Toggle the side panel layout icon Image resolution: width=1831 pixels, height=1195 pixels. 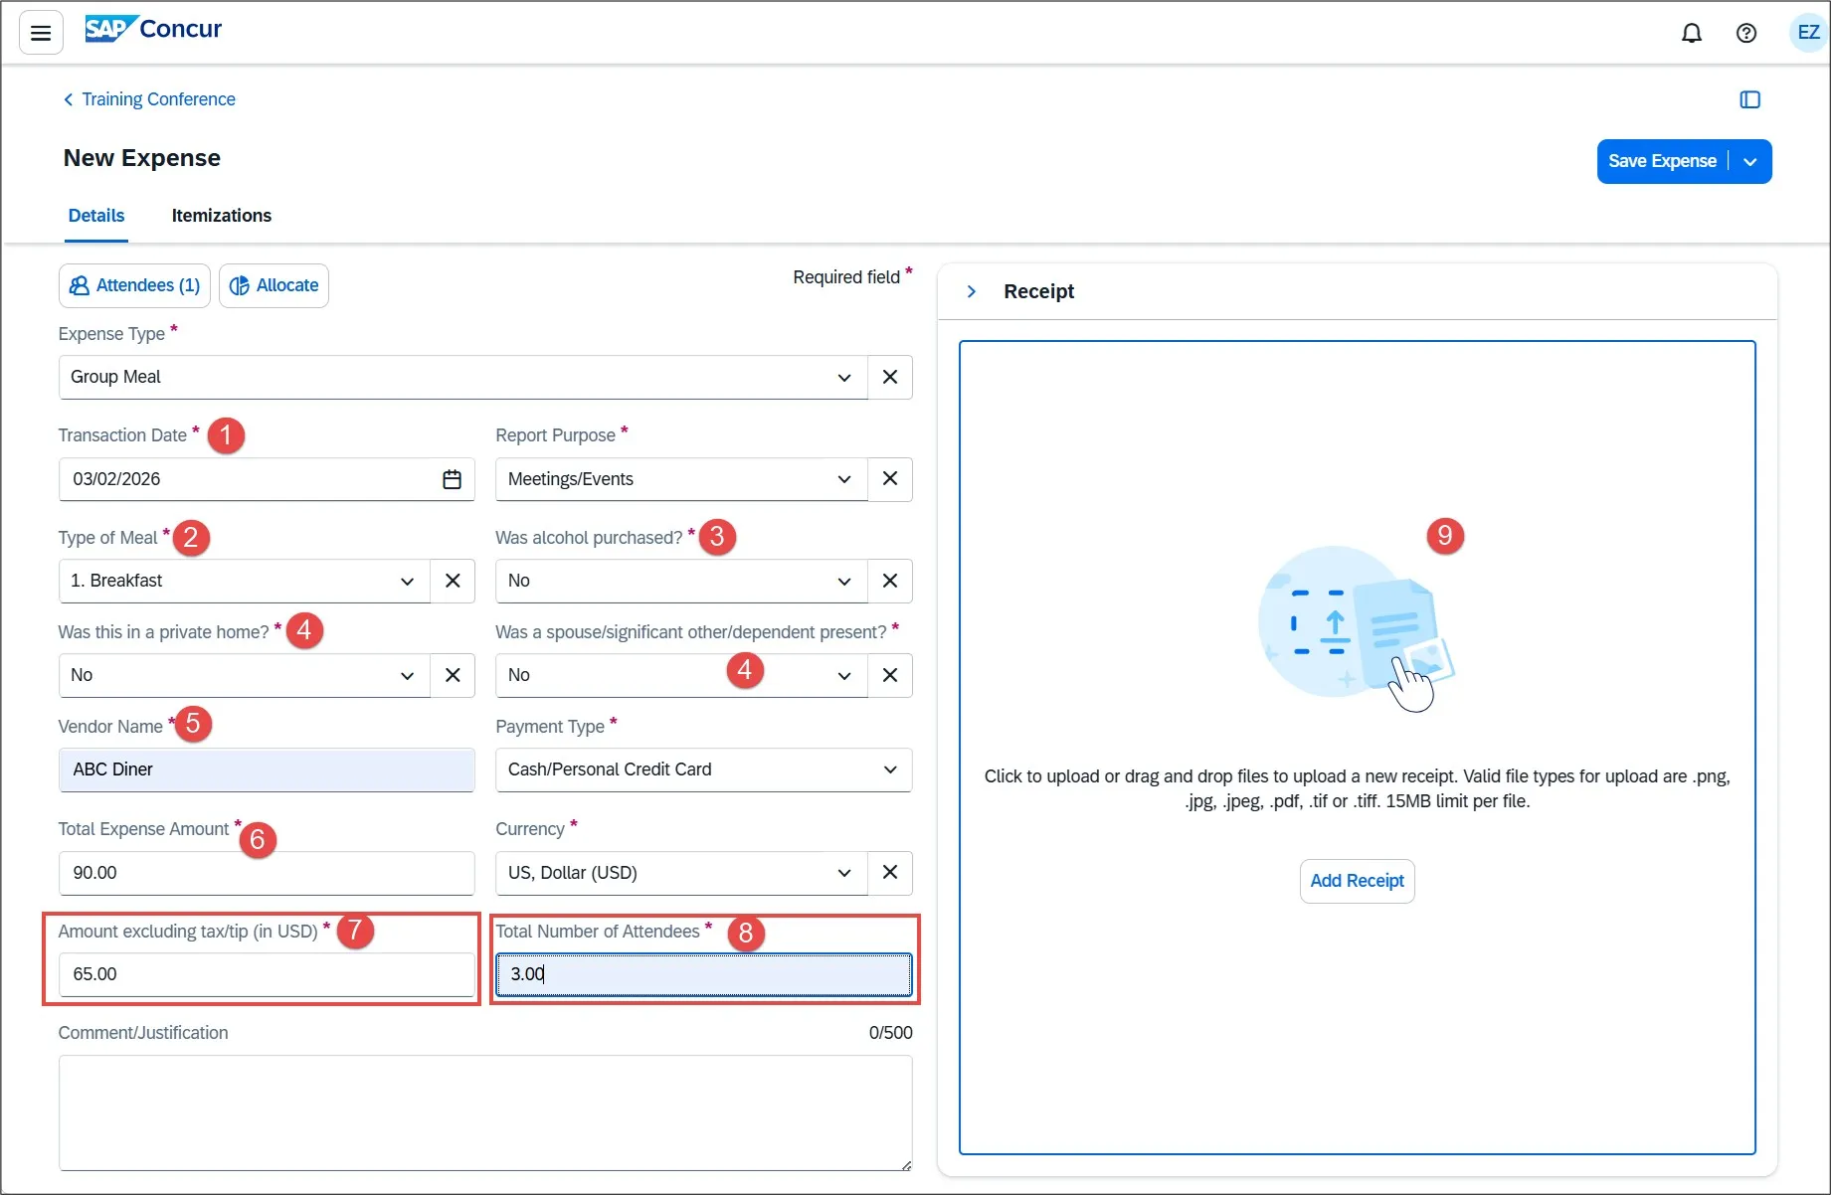point(1750,99)
